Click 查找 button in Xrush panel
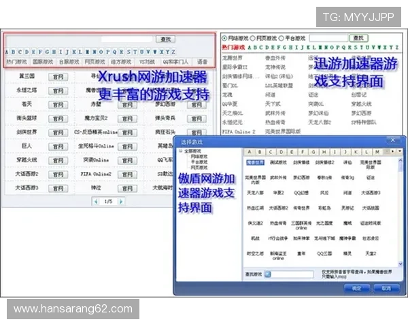Screen dimensions: 408x326 pos(165,39)
